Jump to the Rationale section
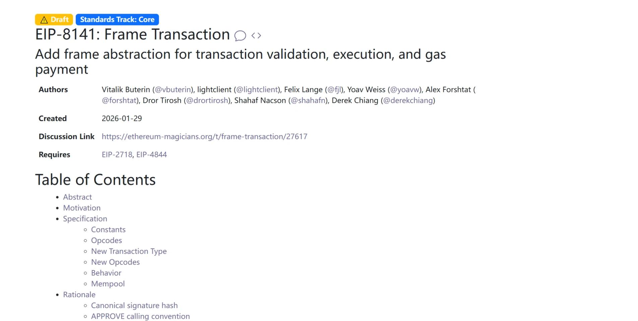 pos(79,295)
